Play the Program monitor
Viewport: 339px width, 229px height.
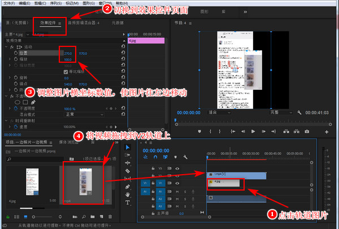[x=253, y=131]
